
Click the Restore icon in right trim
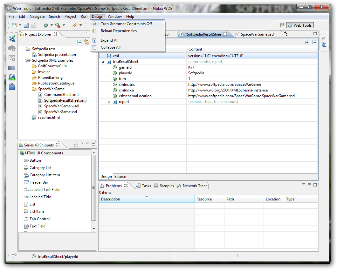[x=324, y=38]
